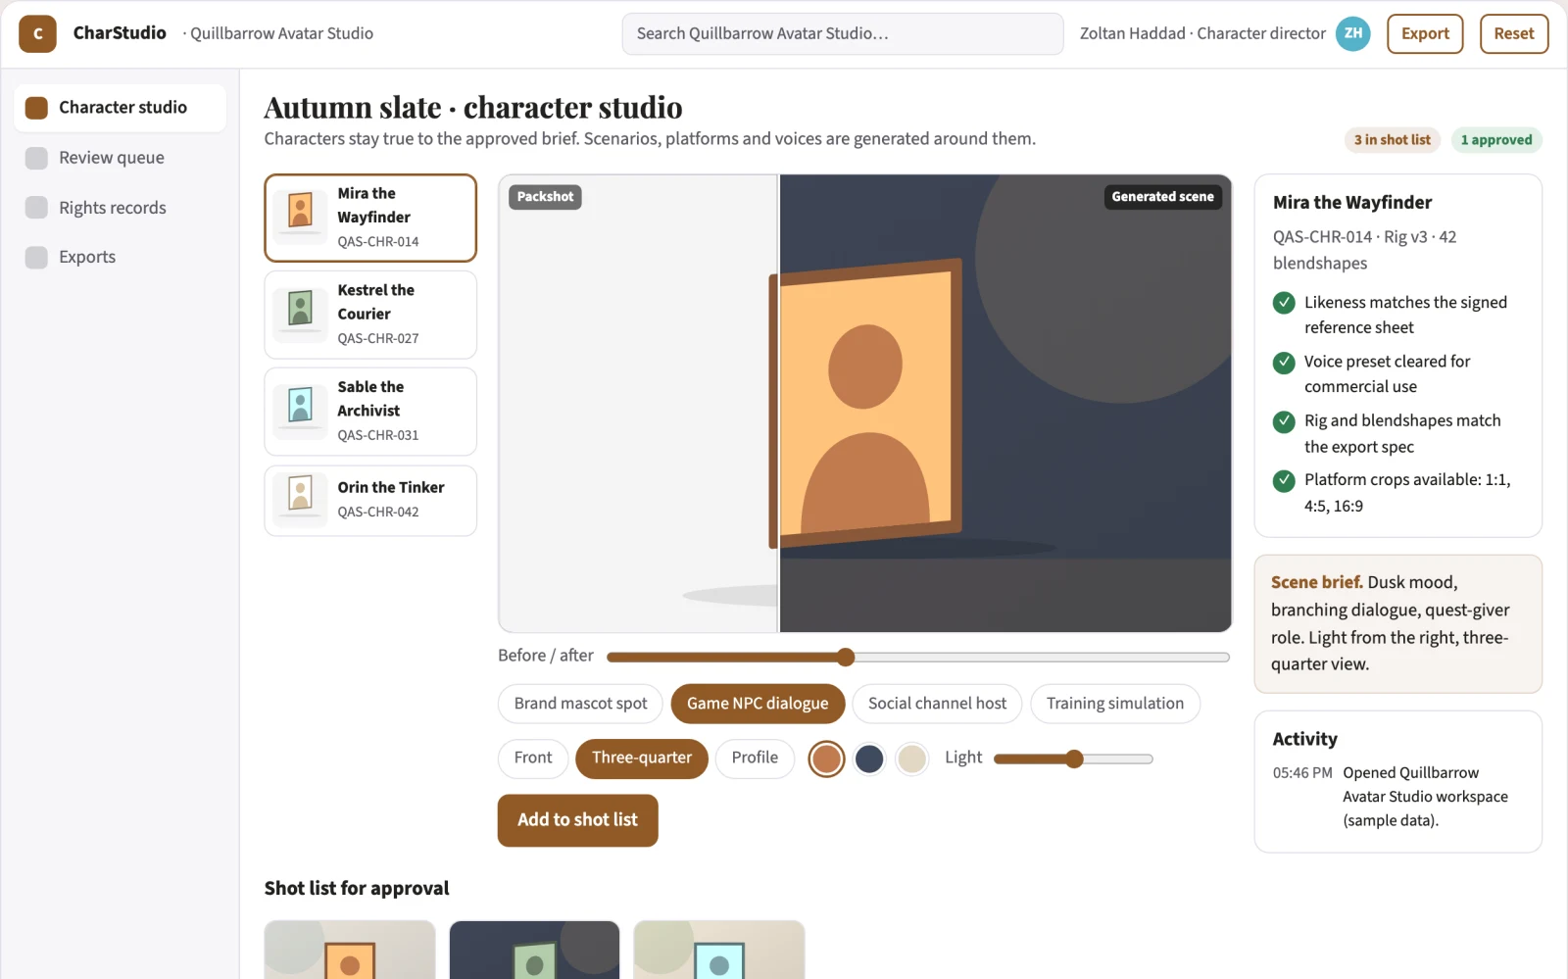
Task: Click the Likeness matches green check icon
Action: point(1284,303)
